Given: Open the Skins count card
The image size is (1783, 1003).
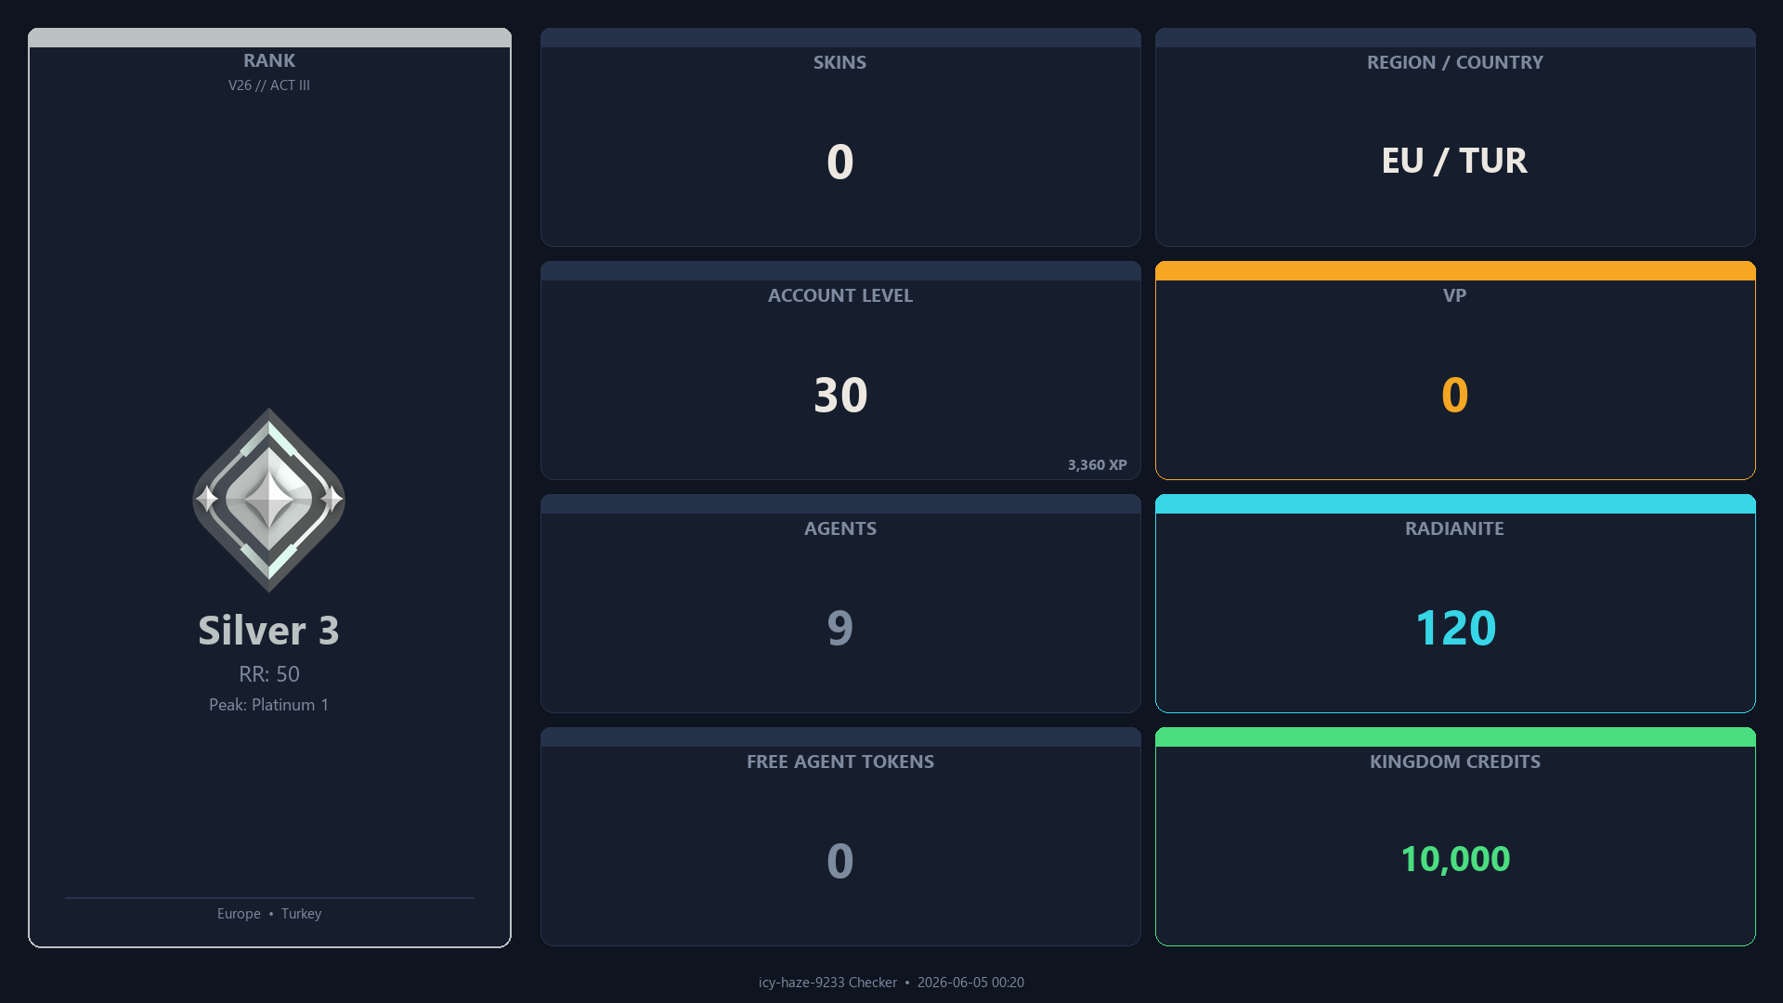Looking at the screenshot, I should (840, 137).
